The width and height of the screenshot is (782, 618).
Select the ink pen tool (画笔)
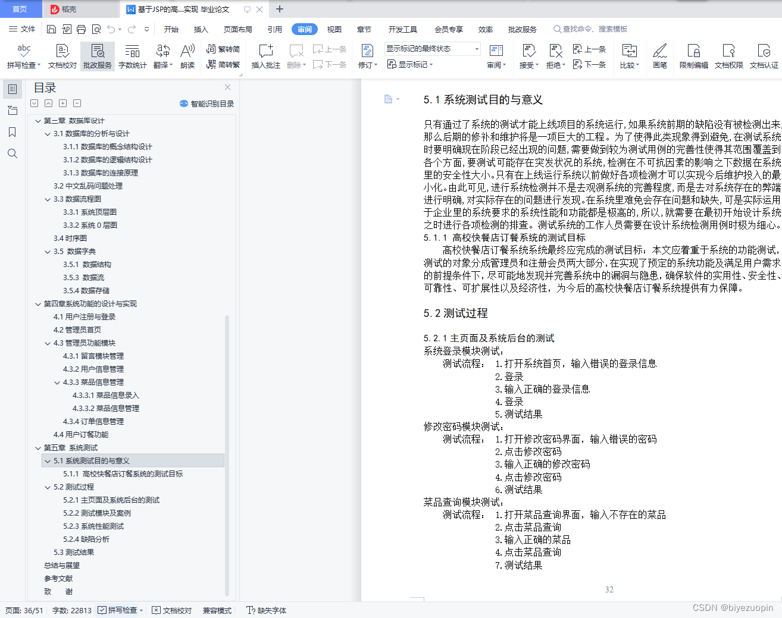[660, 56]
